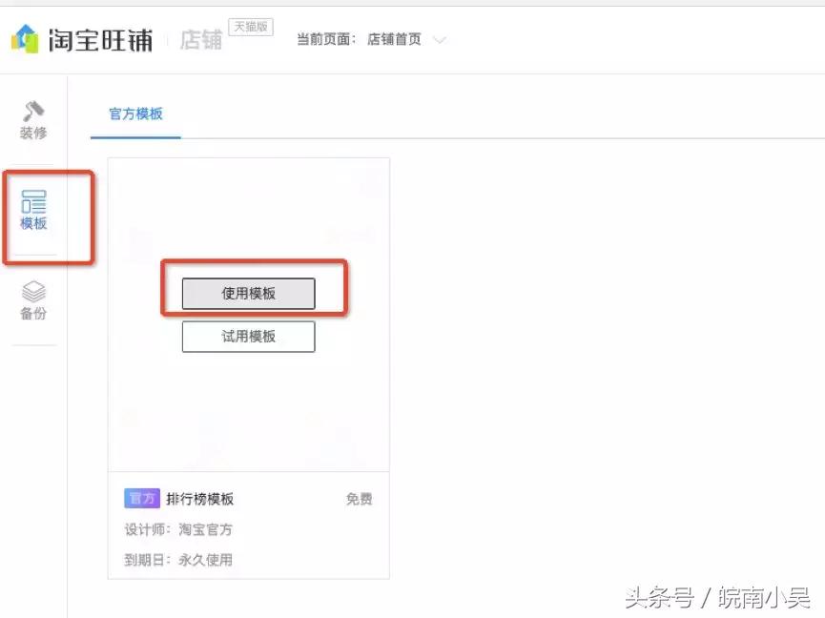Click the 使用模板 button

tap(248, 293)
